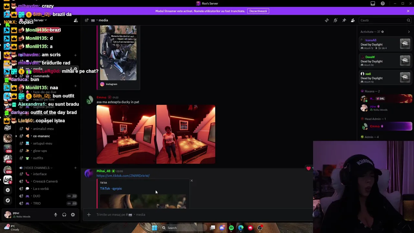Toggle deafen headphones in user panel
The height and width of the screenshot is (233, 414).
click(x=64, y=215)
